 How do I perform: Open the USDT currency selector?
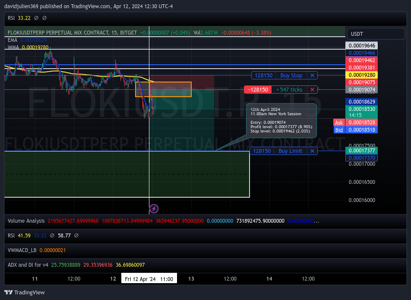376,34
